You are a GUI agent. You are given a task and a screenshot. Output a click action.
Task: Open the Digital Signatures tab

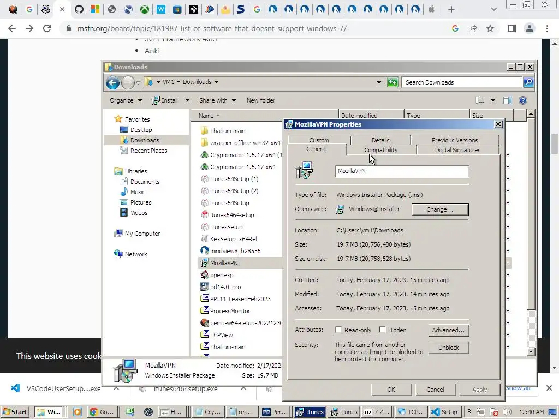(x=457, y=150)
